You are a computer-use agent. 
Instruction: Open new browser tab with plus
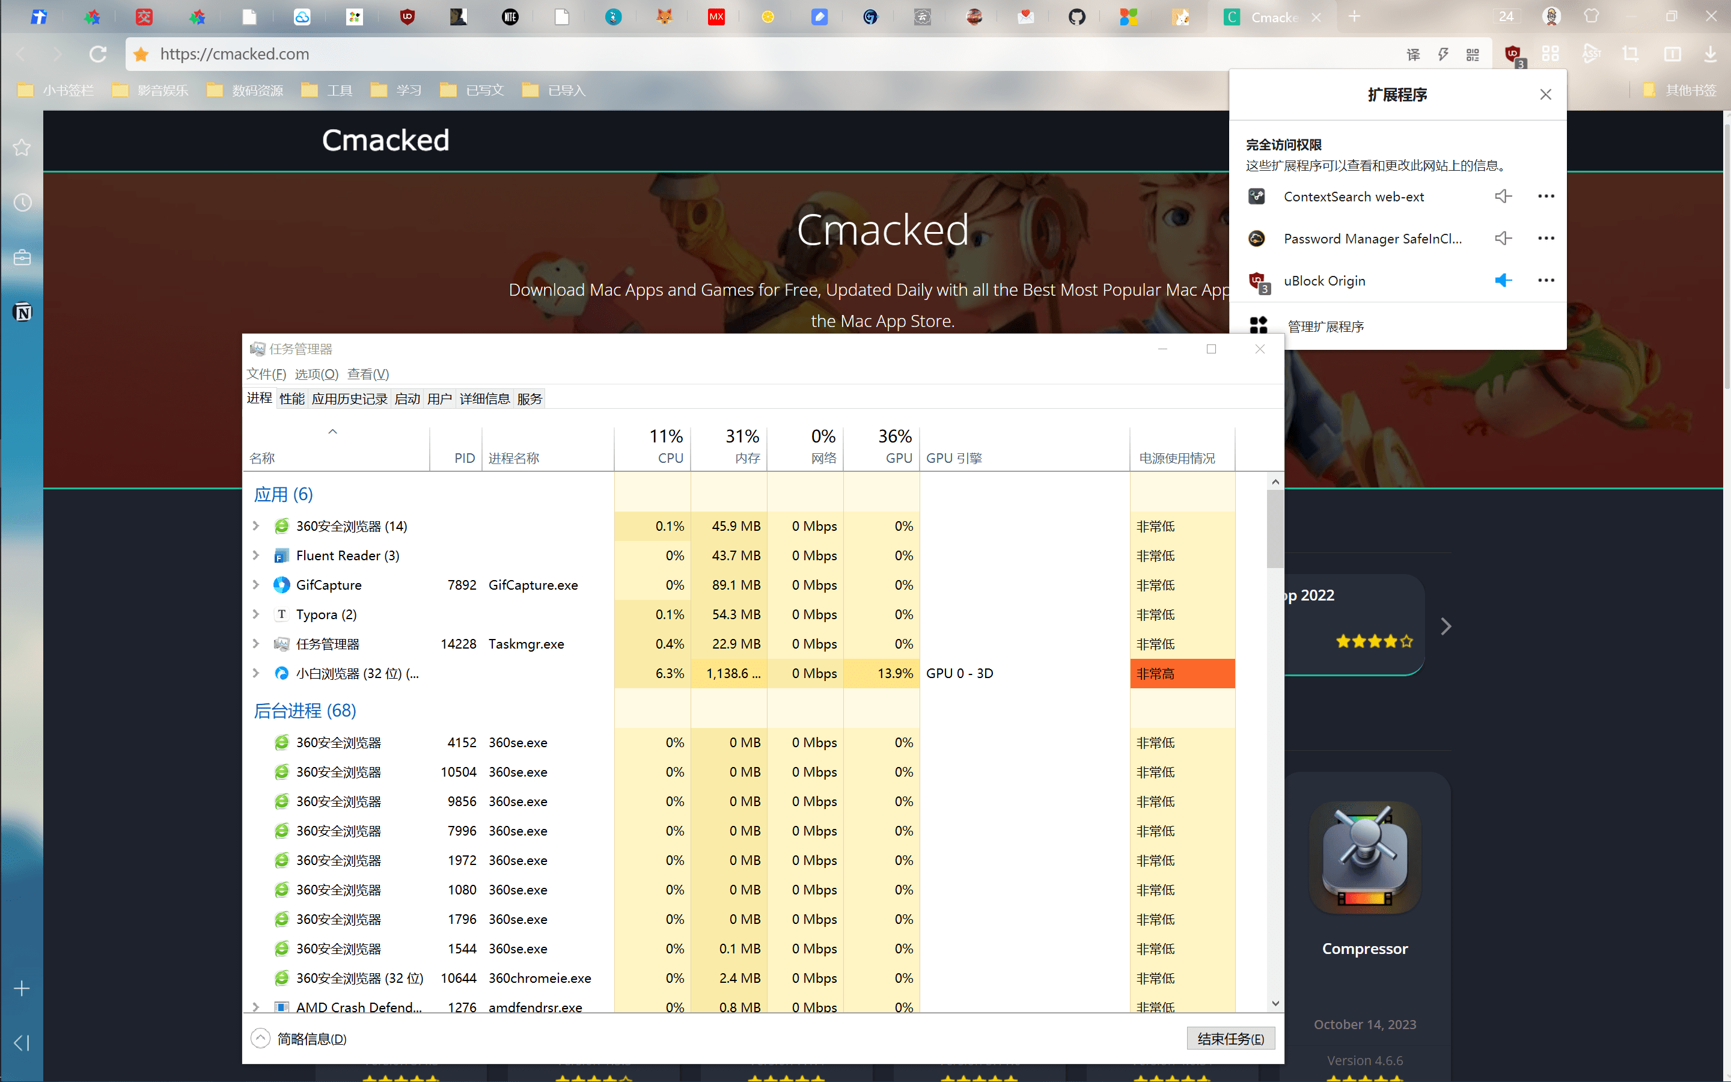[1354, 16]
